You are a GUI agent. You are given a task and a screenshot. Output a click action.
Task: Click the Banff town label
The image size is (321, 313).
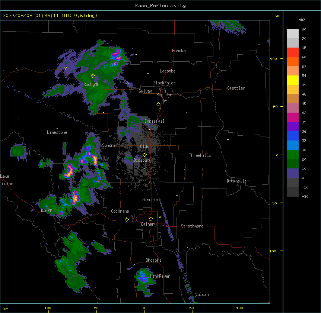[46, 211]
